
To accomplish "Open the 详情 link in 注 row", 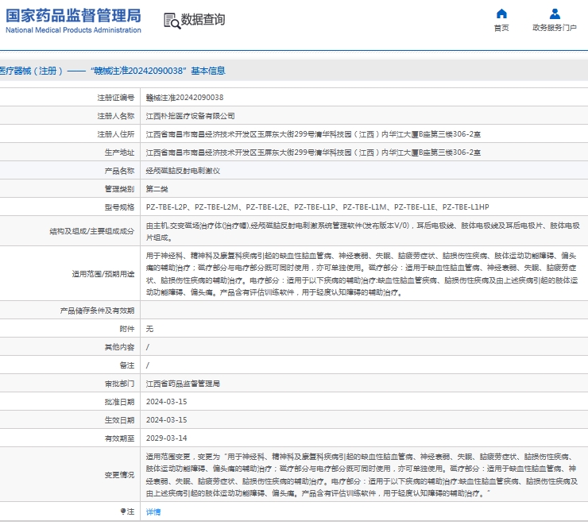I will pos(153,511).
